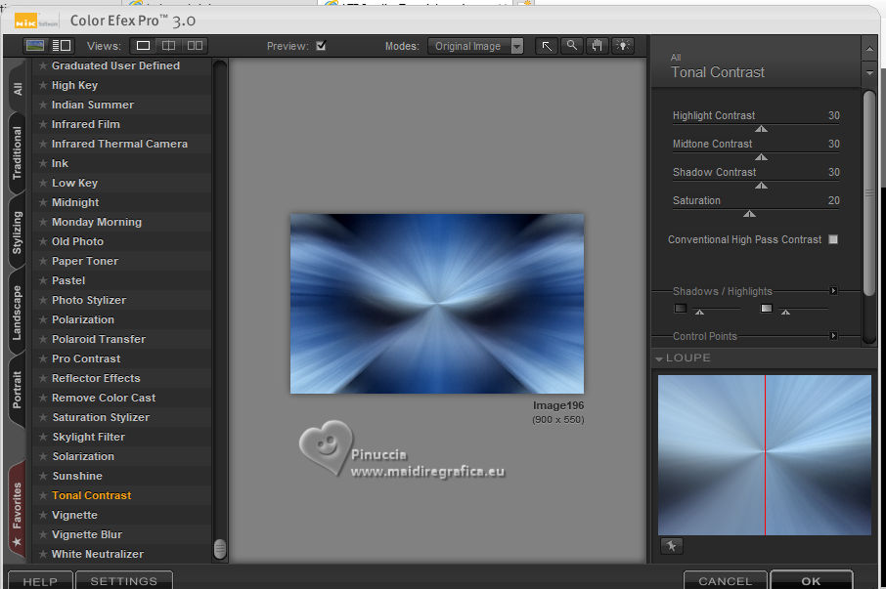Favorite star next to Polarization
This screenshot has height=589, width=886.
pos(43,319)
